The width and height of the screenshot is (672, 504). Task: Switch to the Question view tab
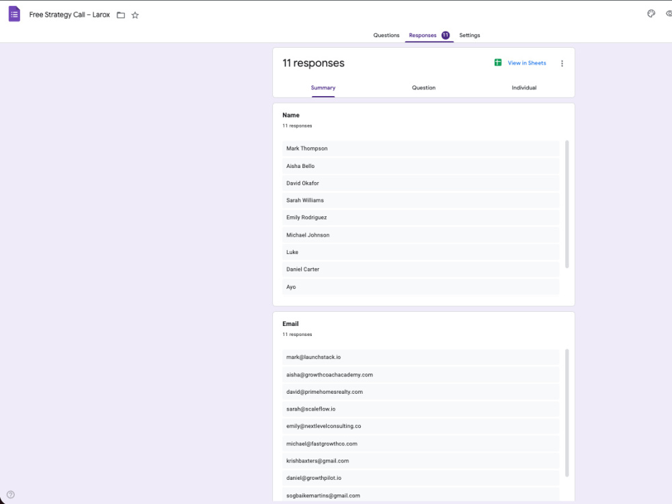(423, 87)
